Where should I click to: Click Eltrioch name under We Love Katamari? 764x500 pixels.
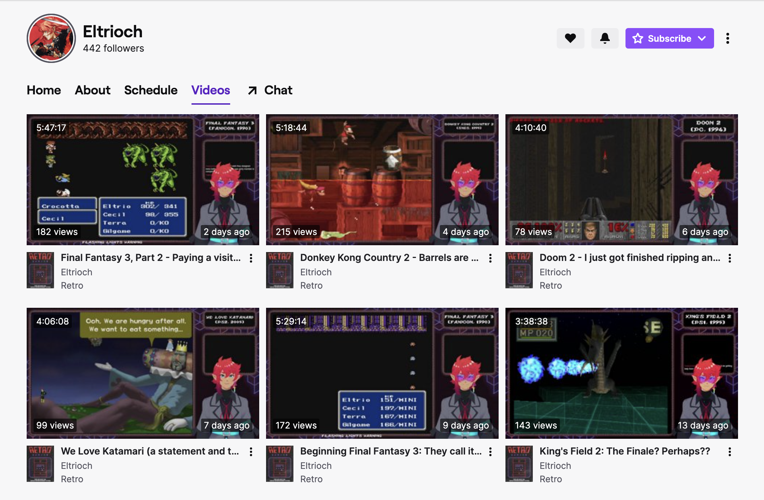77,466
